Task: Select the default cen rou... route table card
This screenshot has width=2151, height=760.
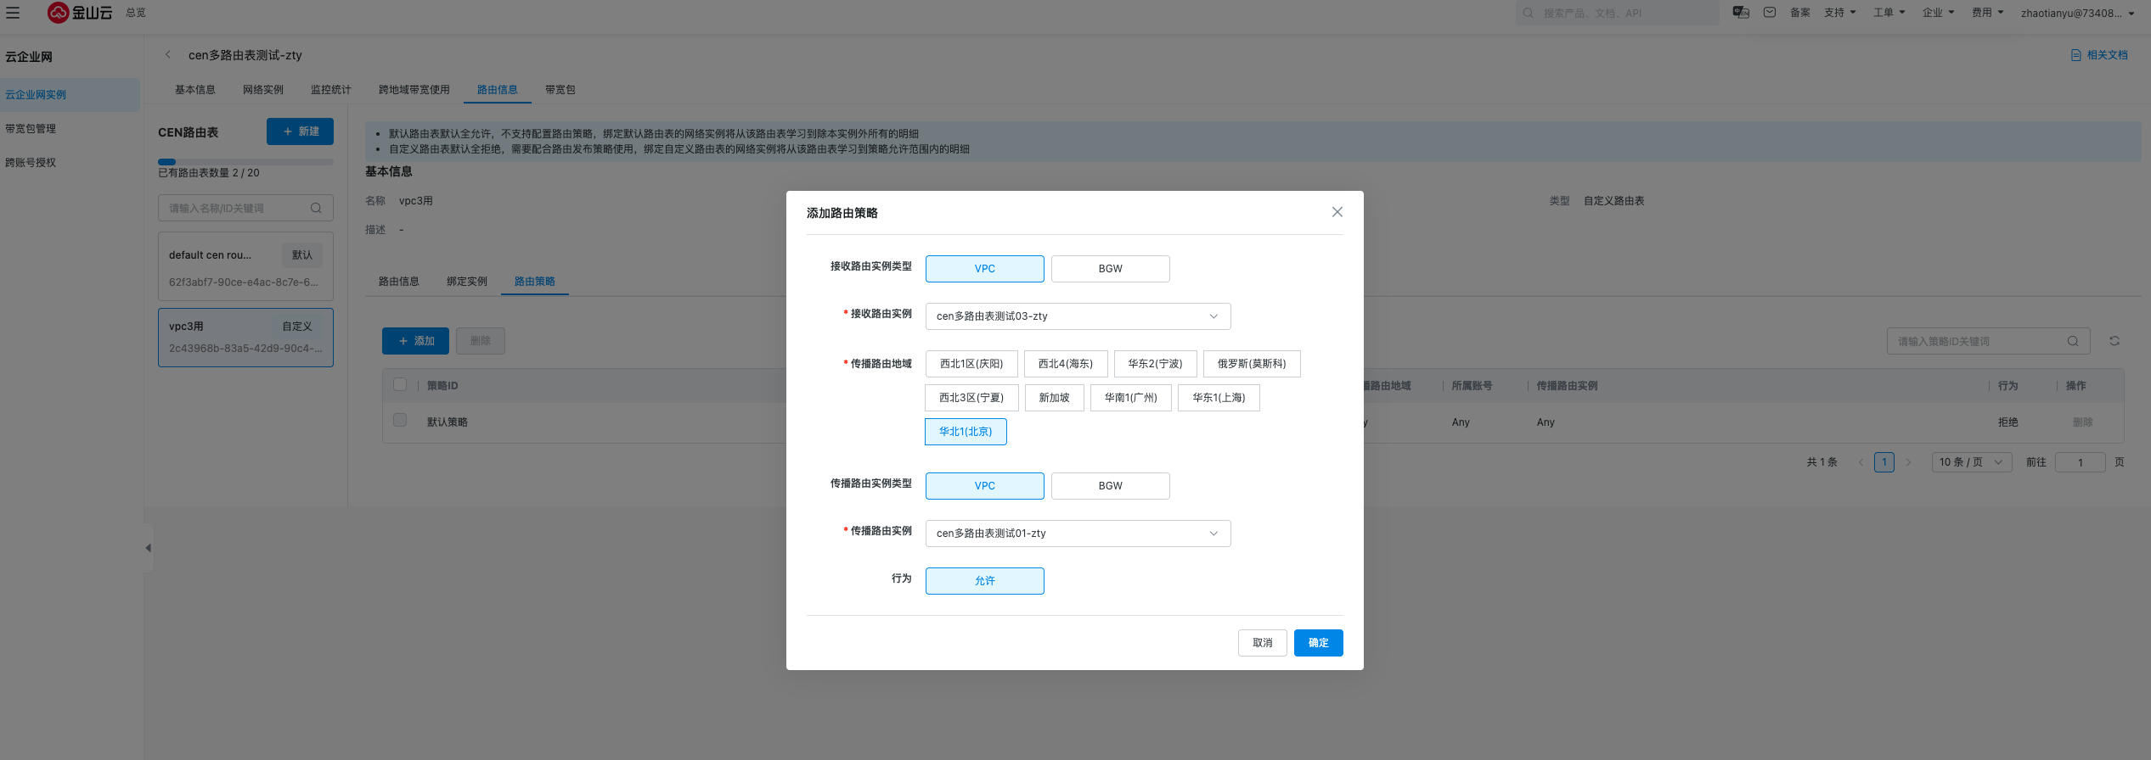Action: click(x=245, y=267)
